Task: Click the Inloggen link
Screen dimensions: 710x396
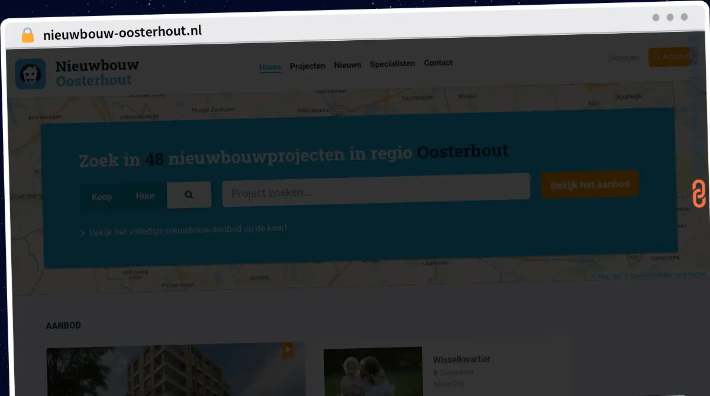Action: tap(624, 58)
